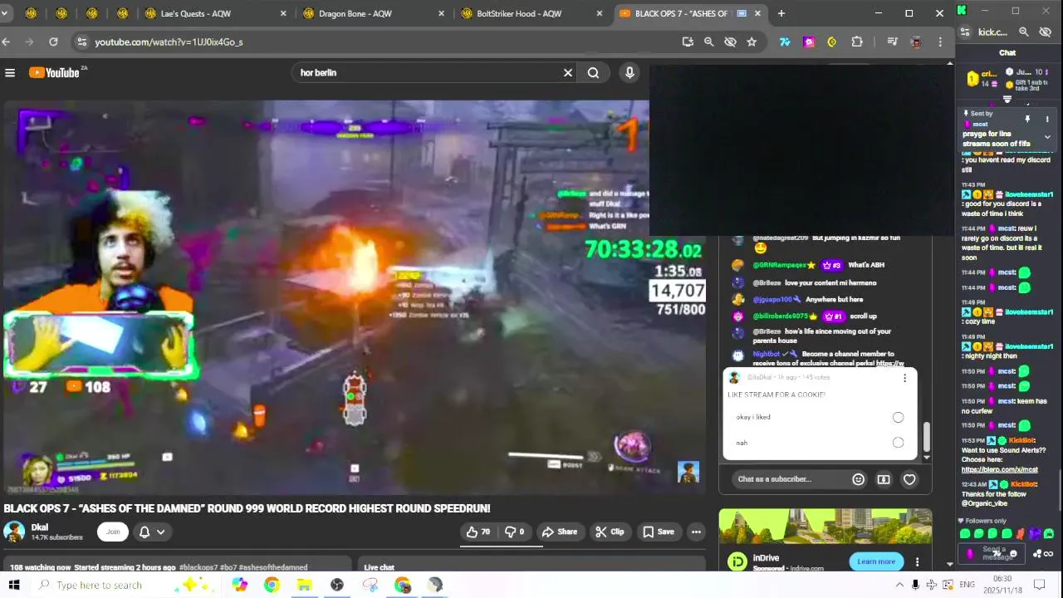Open the YouTube chat emoji picker
The image size is (1063, 598).
(858, 479)
